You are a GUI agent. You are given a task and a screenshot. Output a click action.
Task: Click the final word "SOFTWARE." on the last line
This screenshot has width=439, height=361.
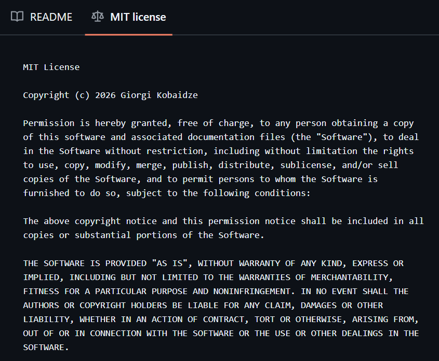click(46, 347)
